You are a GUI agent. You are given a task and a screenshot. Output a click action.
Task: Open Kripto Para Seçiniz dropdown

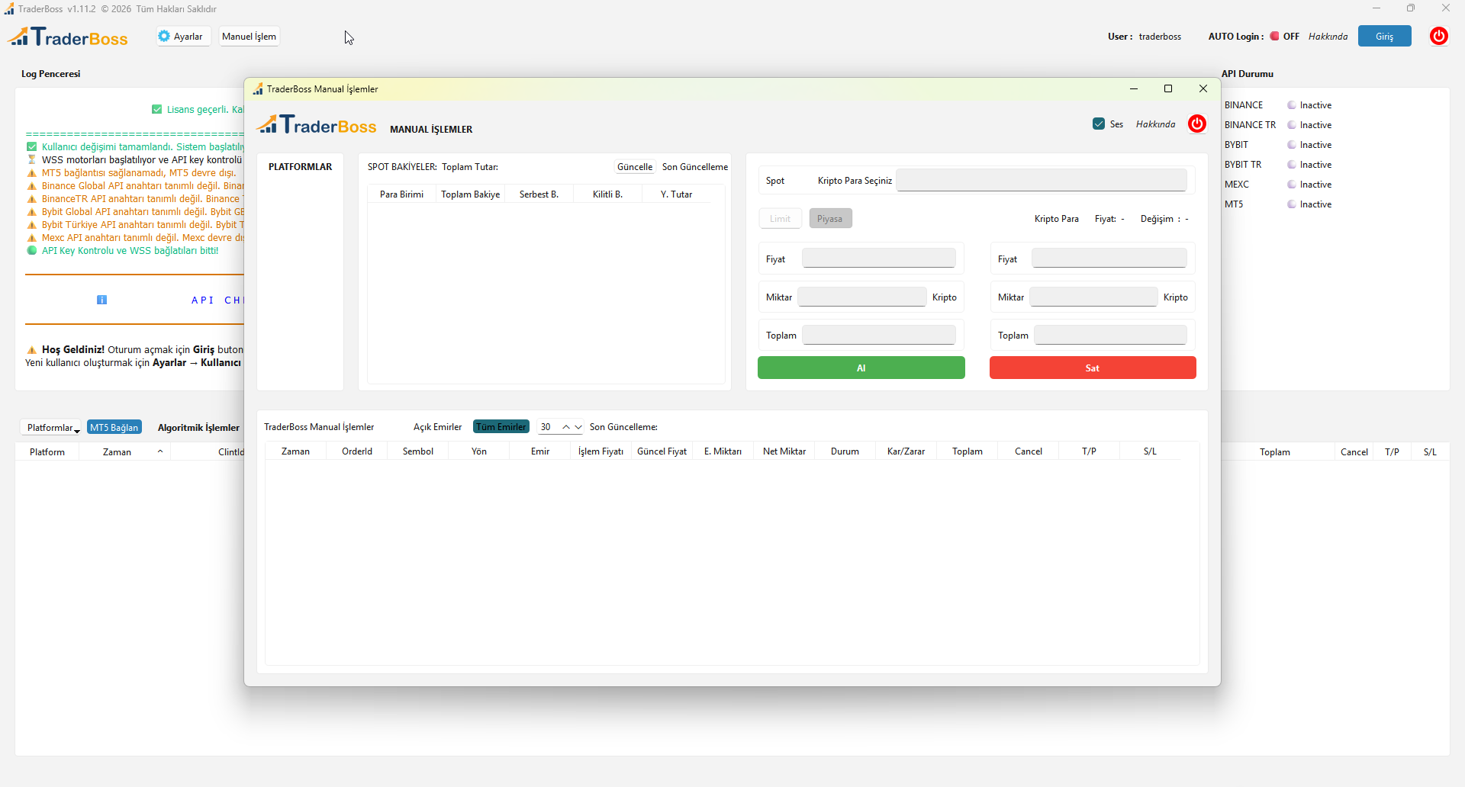(x=1041, y=181)
